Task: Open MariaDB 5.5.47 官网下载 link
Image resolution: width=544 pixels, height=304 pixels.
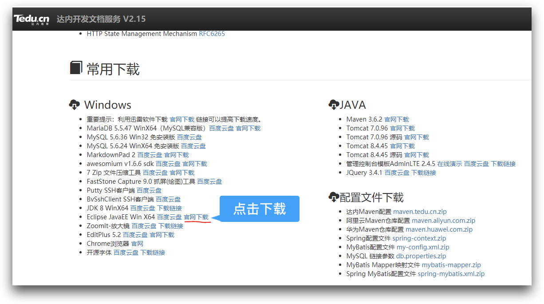Action: [x=248, y=128]
